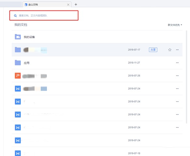Open more options for the 2019-07-26 presentation

tap(177, 76)
